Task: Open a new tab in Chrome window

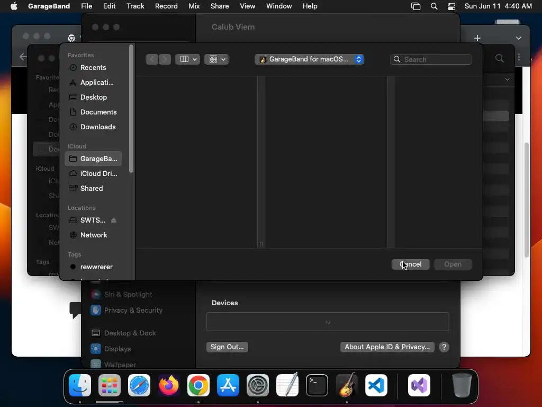Action: (477, 38)
